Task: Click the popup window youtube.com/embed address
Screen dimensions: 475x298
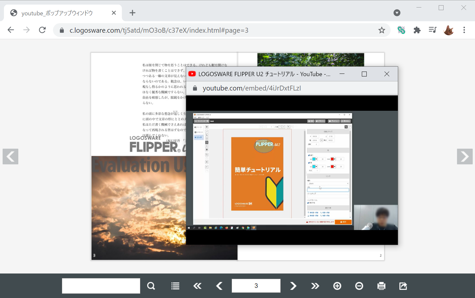Action: tap(252, 88)
